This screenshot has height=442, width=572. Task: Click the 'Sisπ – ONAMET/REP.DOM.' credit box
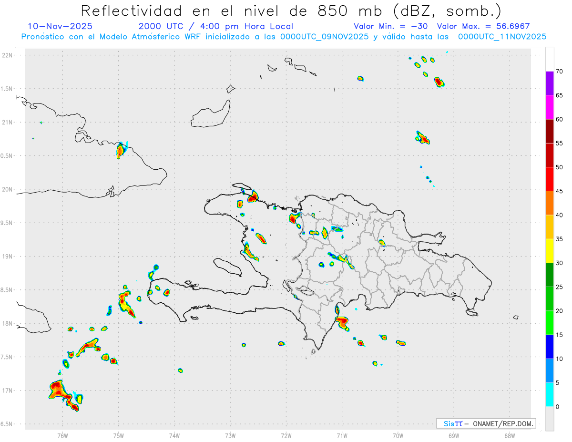(x=486, y=423)
